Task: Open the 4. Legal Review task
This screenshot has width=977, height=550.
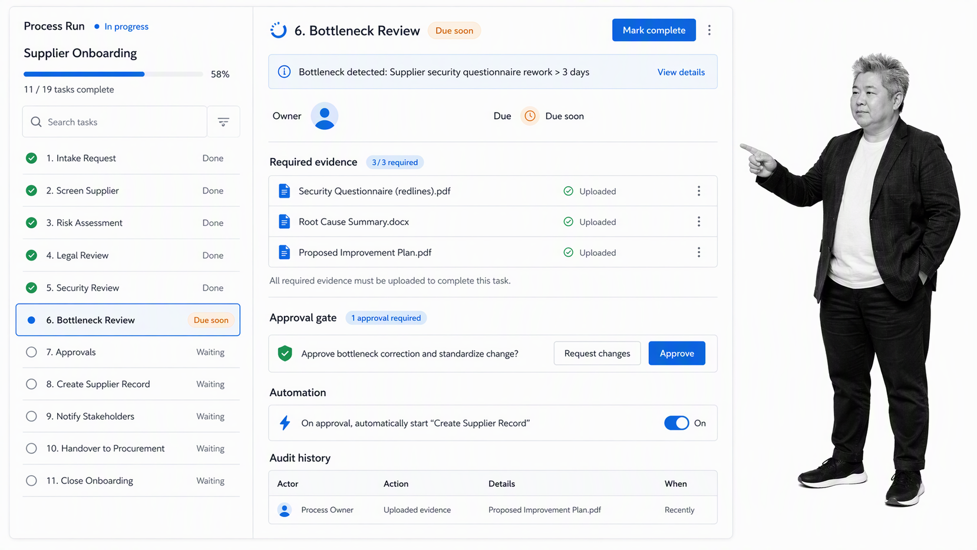Action: click(x=131, y=255)
